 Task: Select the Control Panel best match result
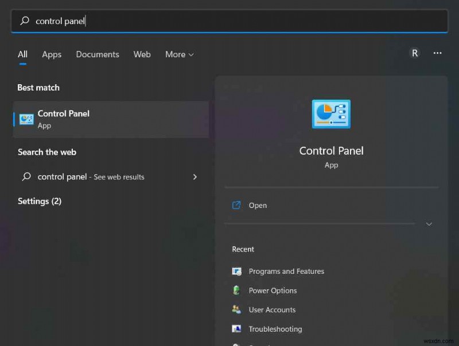111,120
